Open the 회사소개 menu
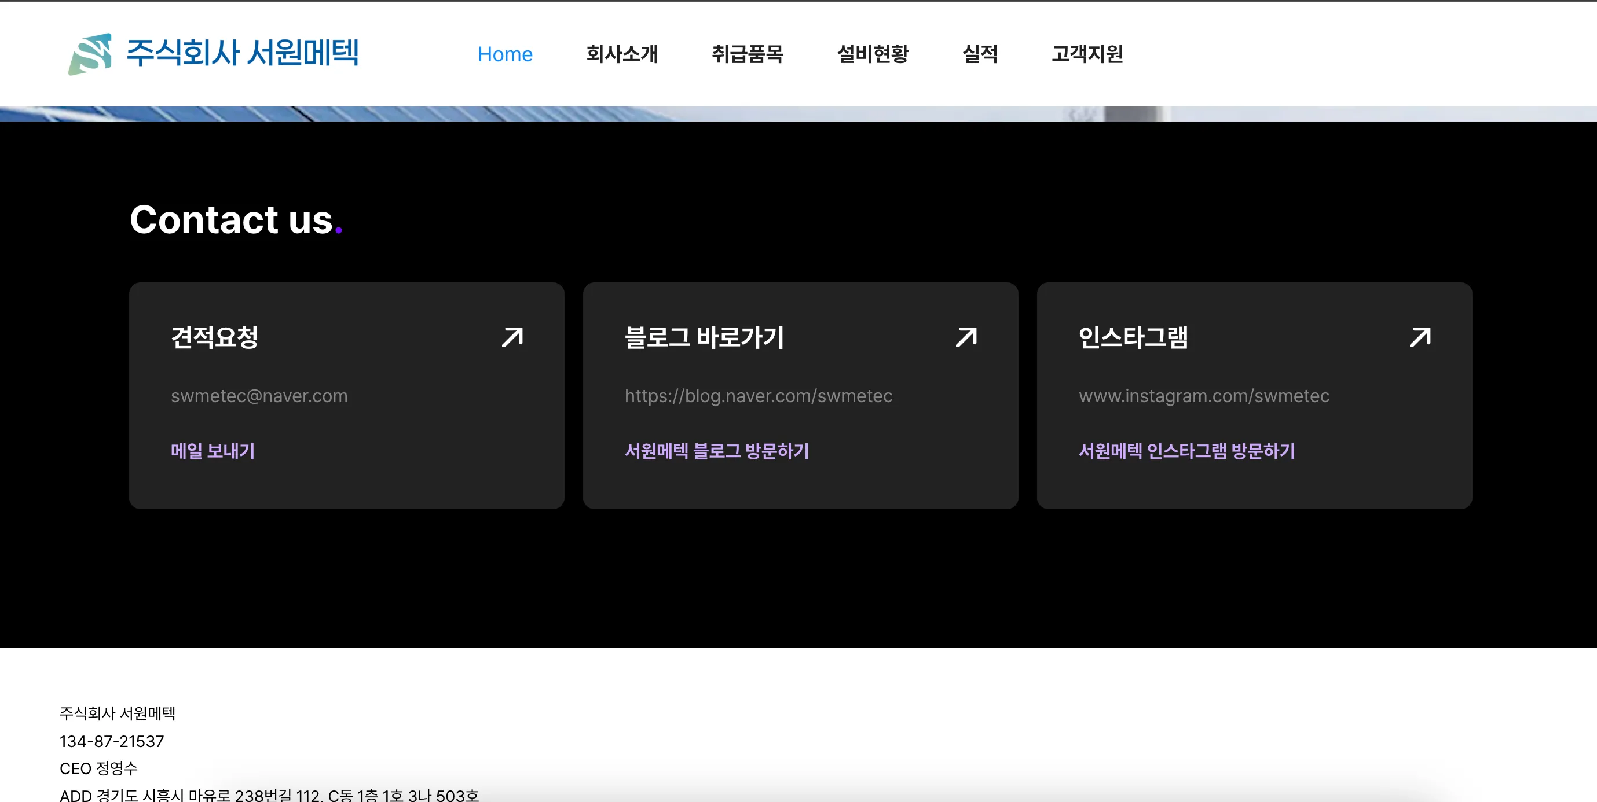 pyautogui.click(x=622, y=54)
